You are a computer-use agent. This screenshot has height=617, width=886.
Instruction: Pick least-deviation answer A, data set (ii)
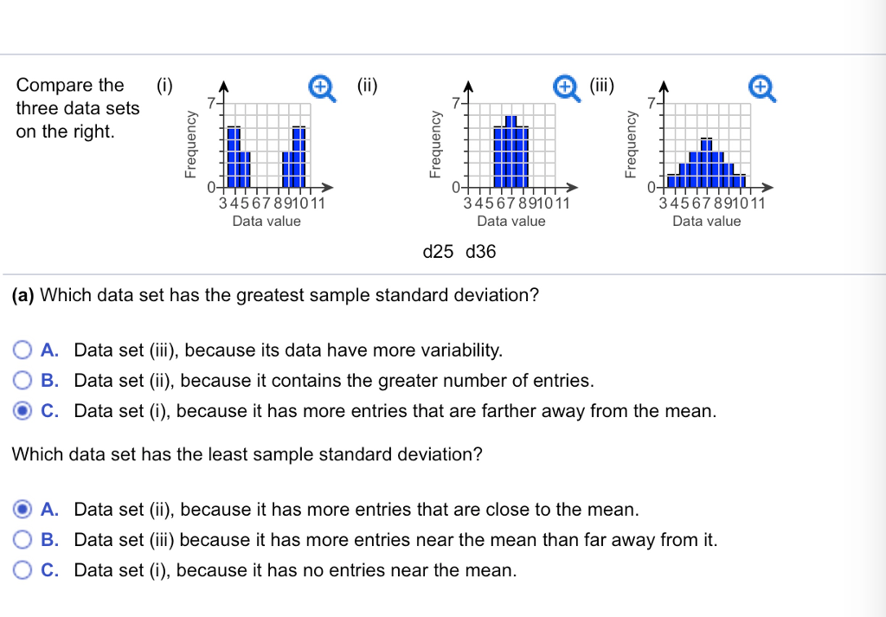point(23,510)
